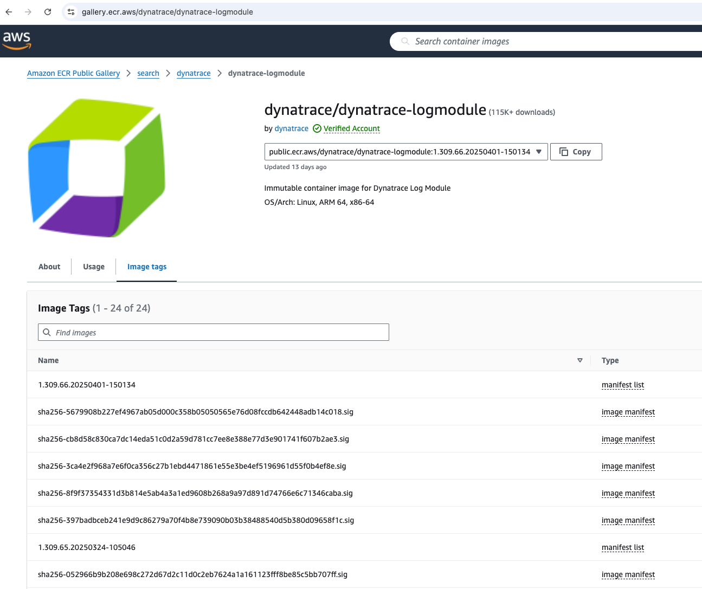This screenshot has height=589, width=702.
Task: Reload the page with the refresh icon
Action: (x=48, y=12)
